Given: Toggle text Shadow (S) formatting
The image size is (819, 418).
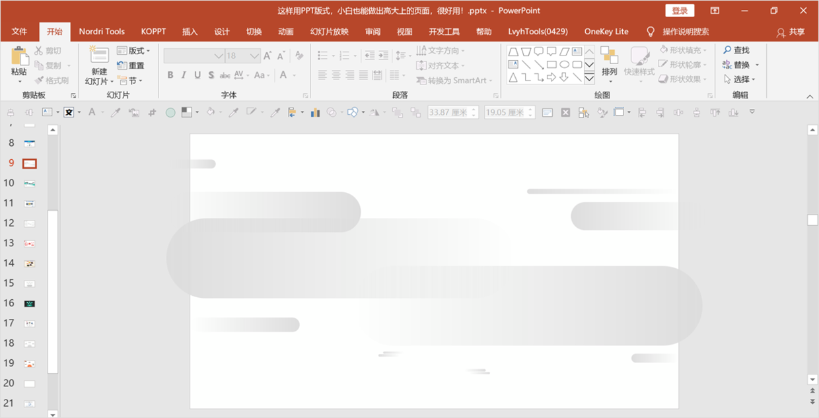Looking at the screenshot, I should pos(211,75).
